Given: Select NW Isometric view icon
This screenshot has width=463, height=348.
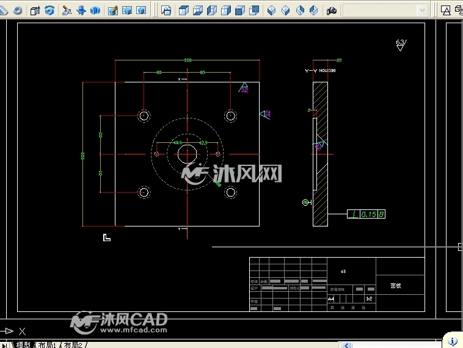Looking at the screenshot, I should click(313, 10).
